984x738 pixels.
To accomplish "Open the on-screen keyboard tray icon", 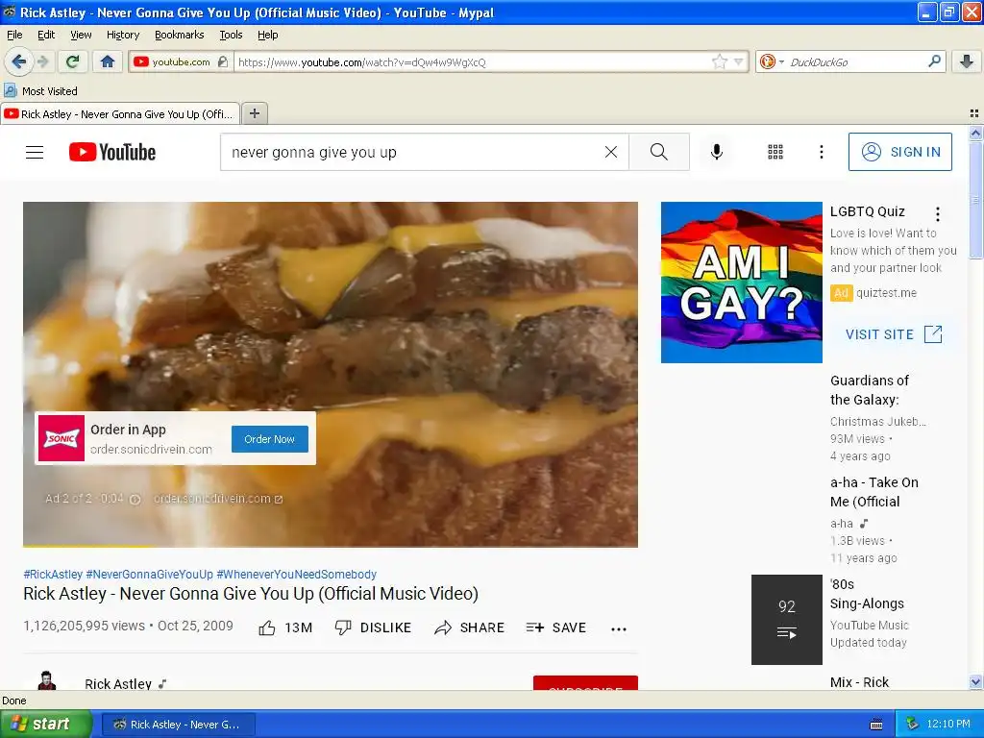I will click(876, 725).
